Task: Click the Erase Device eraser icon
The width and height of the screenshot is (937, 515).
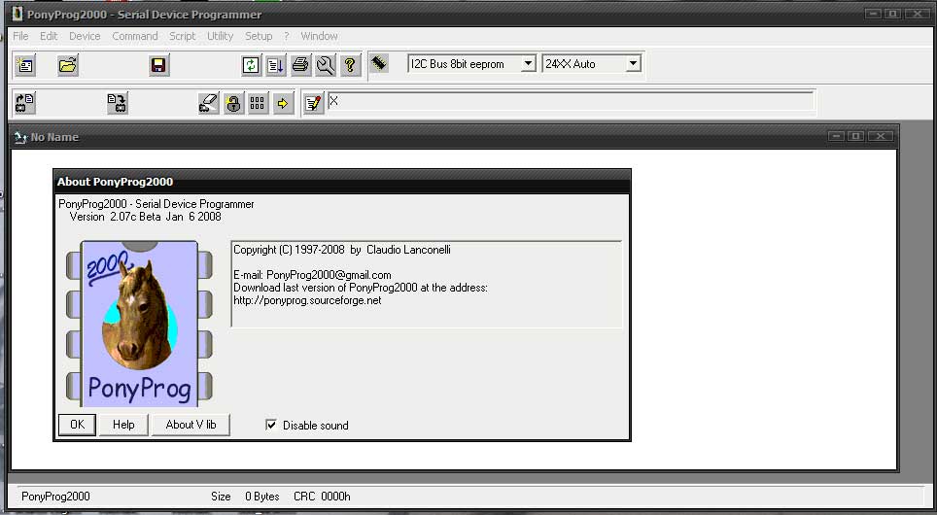Action: click(x=209, y=103)
